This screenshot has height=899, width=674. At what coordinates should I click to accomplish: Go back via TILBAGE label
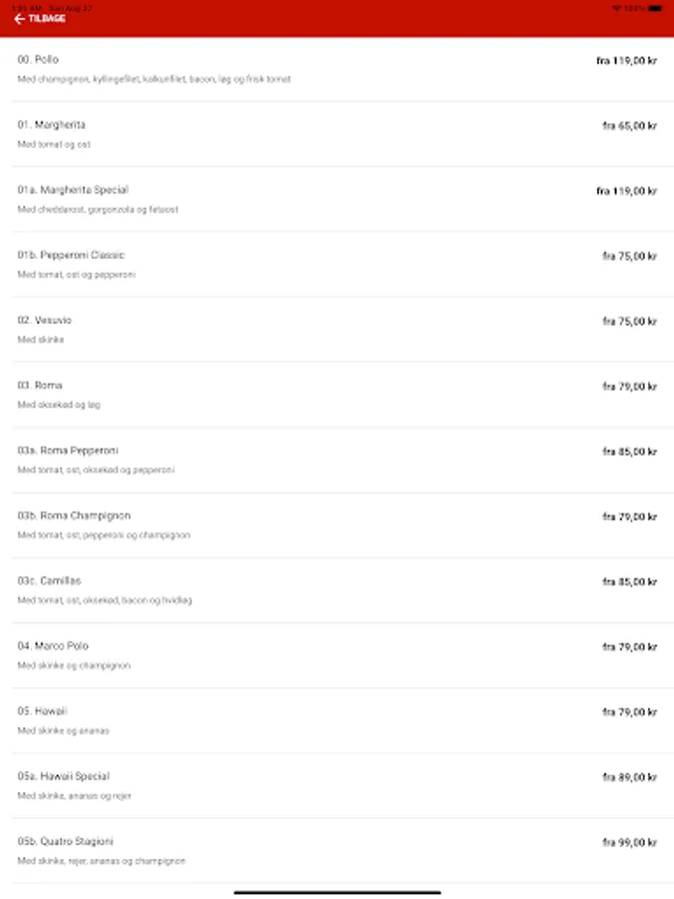click(x=47, y=19)
